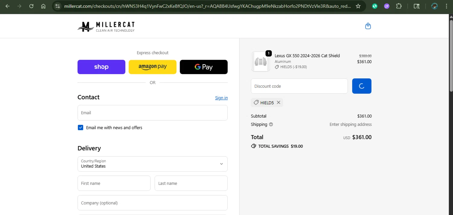Remove the HIELD5 discount code

(278, 103)
